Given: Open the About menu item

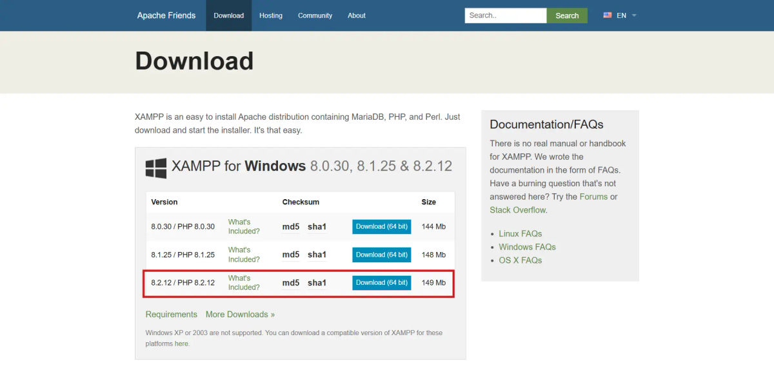Looking at the screenshot, I should tap(357, 15).
